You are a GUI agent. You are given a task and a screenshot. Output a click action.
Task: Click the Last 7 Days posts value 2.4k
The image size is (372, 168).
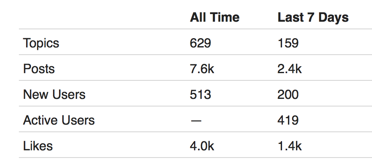point(289,69)
